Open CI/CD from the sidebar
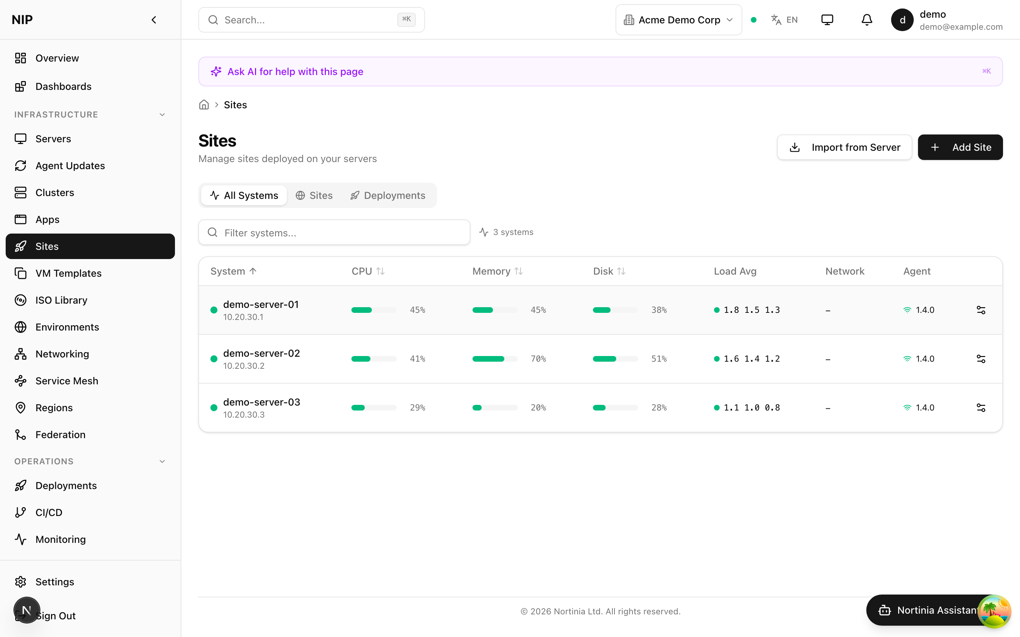The width and height of the screenshot is (1020, 637). 90,513
